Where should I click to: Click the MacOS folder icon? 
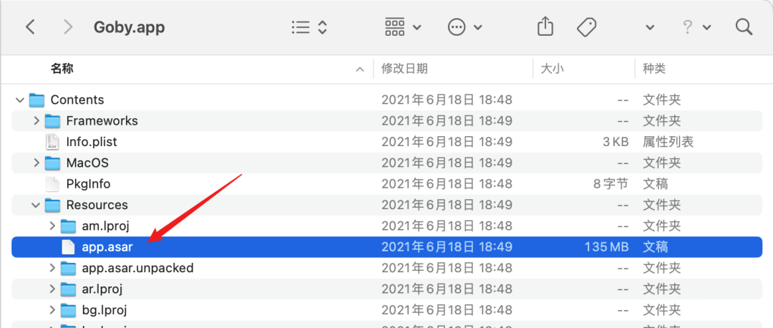pos(52,163)
